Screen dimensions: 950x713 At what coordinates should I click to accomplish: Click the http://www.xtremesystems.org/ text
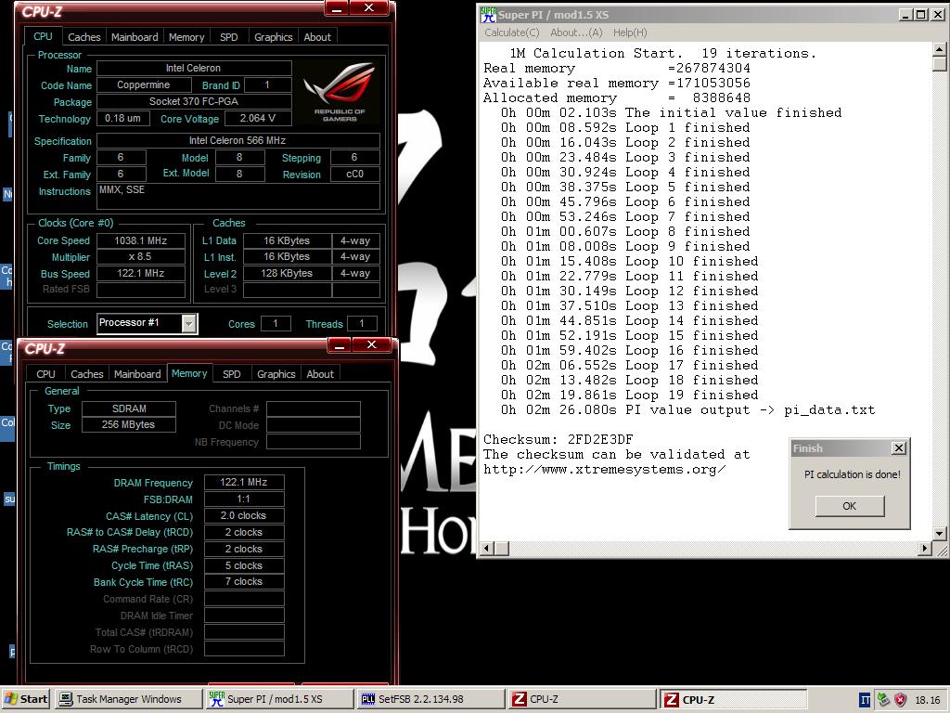coord(604,469)
